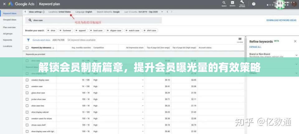Open Plan overview in the sidebar

9,27
